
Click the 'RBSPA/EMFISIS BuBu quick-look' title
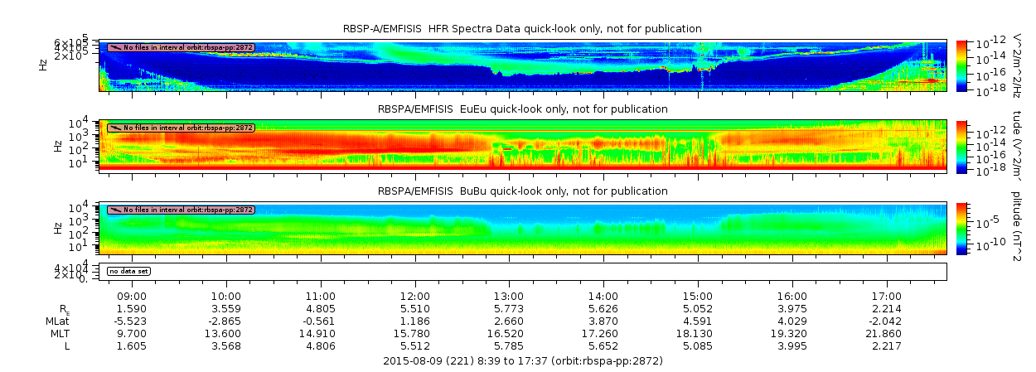522,191
